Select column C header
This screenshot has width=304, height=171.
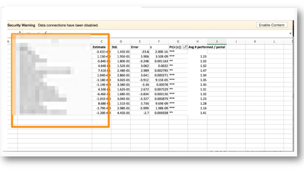pos(102,42)
